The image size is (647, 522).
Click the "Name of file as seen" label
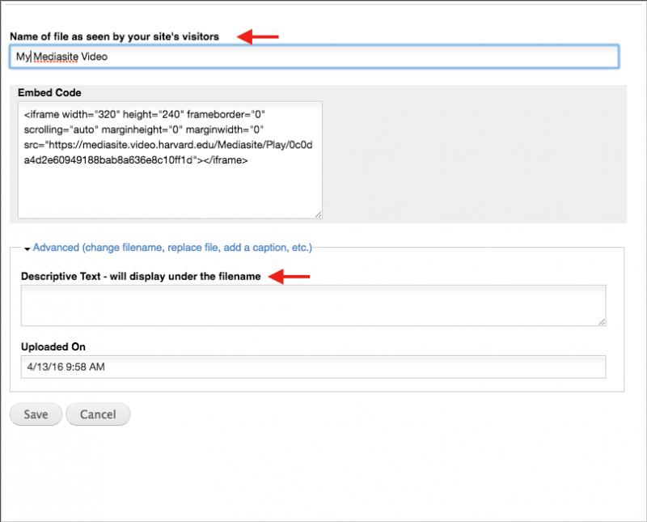[x=114, y=36]
